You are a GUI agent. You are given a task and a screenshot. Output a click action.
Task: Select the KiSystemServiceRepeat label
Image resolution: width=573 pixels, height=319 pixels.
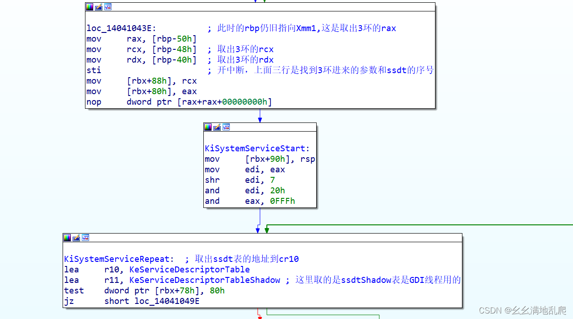point(119,259)
